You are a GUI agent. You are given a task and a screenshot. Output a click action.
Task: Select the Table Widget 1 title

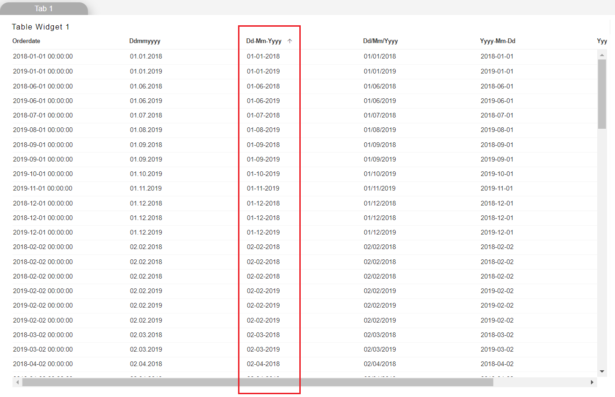pos(41,27)
